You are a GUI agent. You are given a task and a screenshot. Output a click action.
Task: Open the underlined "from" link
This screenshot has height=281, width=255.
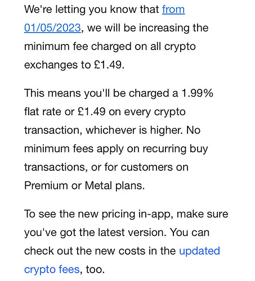pyautogui.click(x=173, y=10)
